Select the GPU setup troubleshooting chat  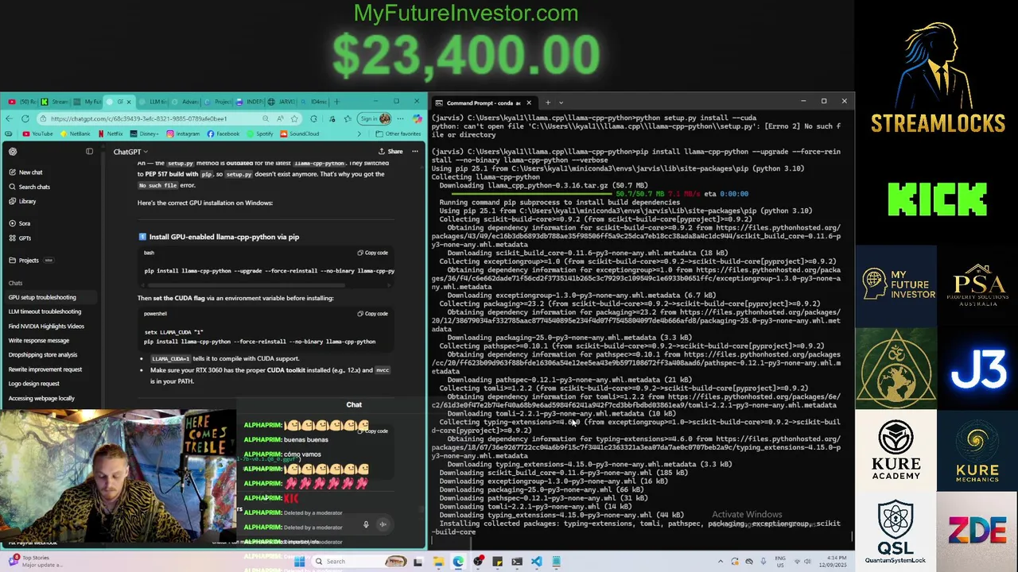(x=49, y=297)
